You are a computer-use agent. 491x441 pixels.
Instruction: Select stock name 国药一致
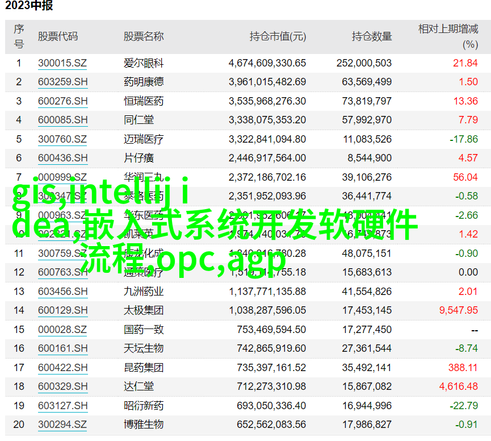click(x=144, y=330)
